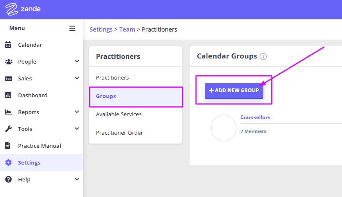Open Available Services section
This screenshot has height=197, width=342.
tap(119, 114)
